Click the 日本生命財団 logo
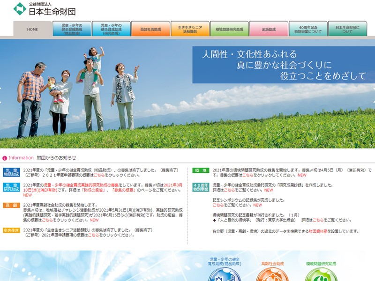This screenshot has width=375, height=281. tap(45, 9)
